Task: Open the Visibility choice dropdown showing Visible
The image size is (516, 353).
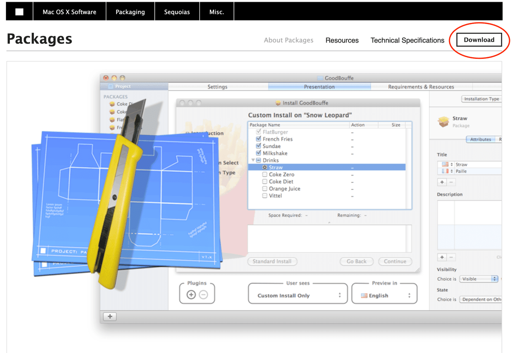Action: (479, 279)
